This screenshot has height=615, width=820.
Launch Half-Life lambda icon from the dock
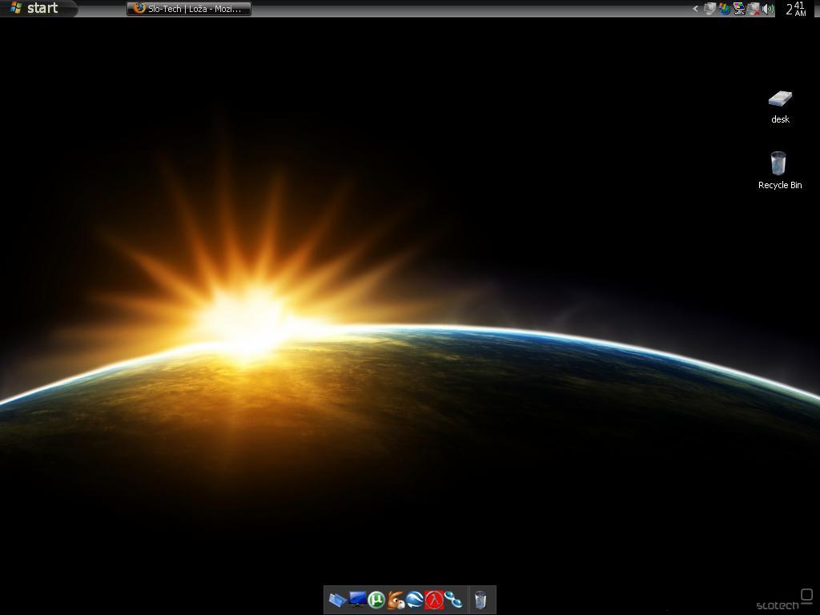[x=434, y=600]
